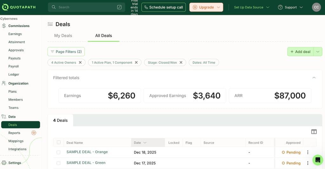The image size is (325, 169).
Task: Open Page Filters (2)
Action: (x=66, y=52)
